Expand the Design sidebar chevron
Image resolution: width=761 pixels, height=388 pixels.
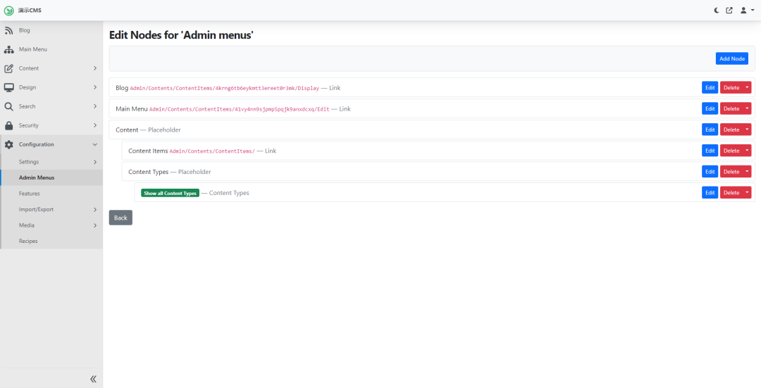[x=95, y=87]
